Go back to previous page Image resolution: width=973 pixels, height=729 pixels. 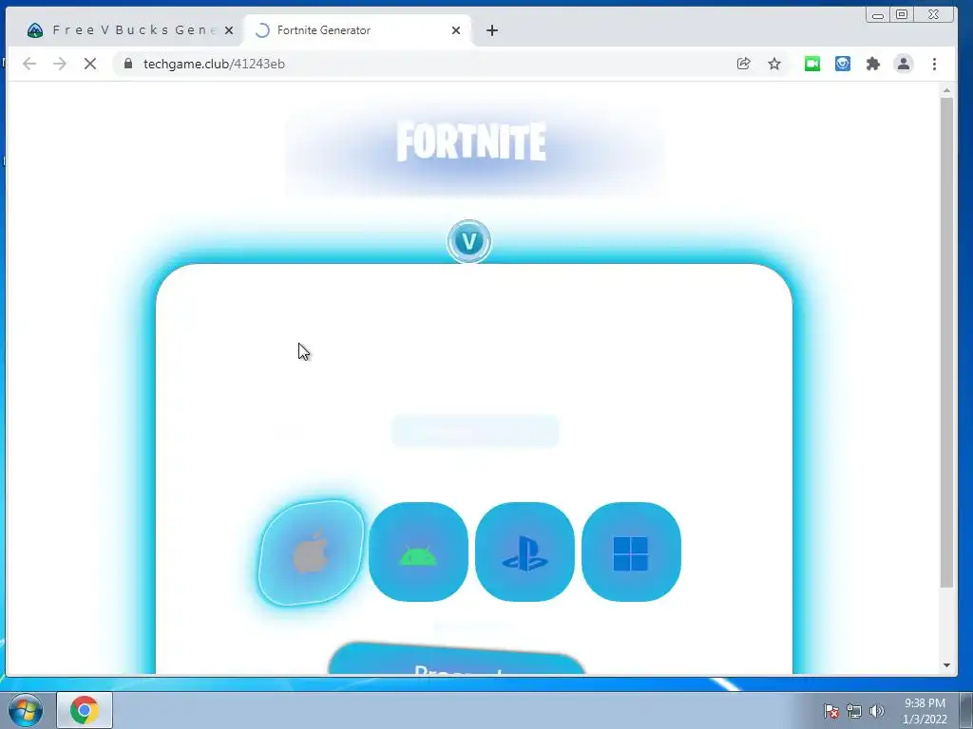(x=29, y=64)
